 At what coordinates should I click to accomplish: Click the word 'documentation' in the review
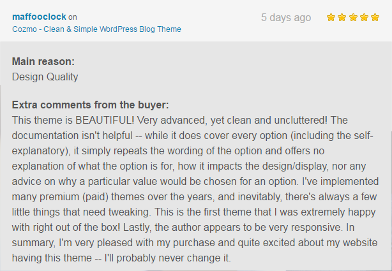pyautogui.click(x=45, y=136)
